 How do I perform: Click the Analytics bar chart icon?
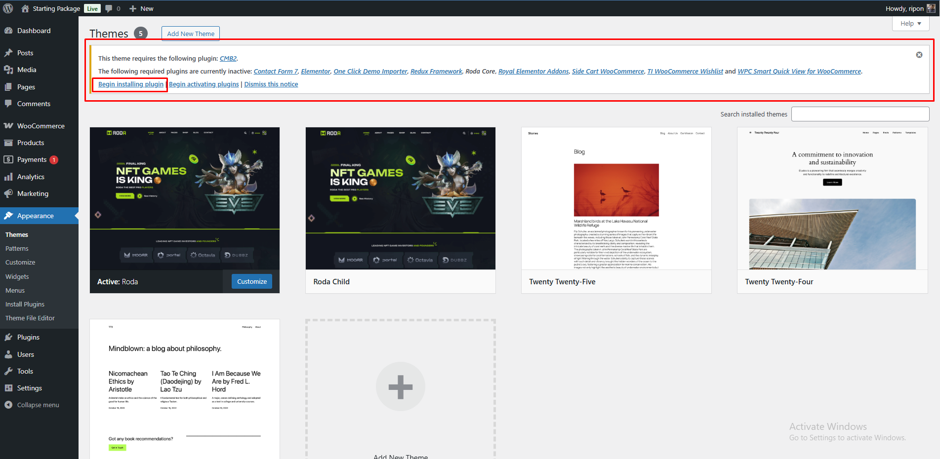point(8,177)
